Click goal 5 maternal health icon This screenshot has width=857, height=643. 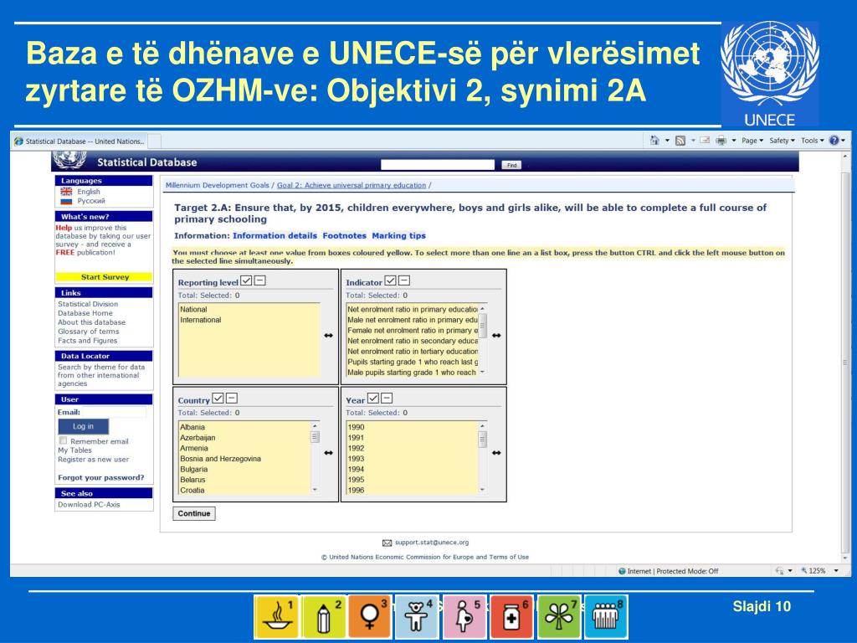pos(464,617)
